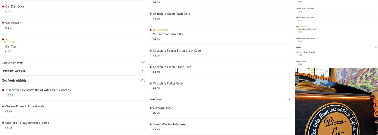Click the red dot icon beside Chocolate Fudge Cake

151,83
